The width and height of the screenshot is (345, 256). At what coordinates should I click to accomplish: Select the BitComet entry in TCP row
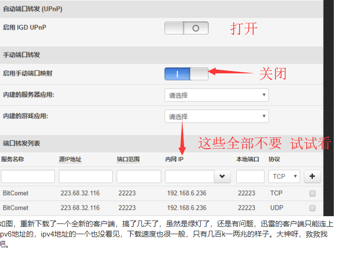click(x=16, y=193)
